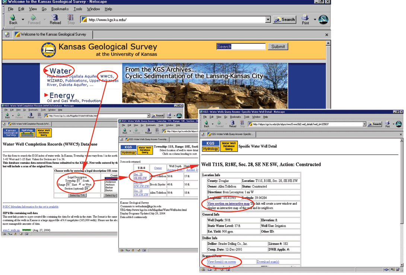
Task: Click Select by T-R button
Action: tap(77, 195)
